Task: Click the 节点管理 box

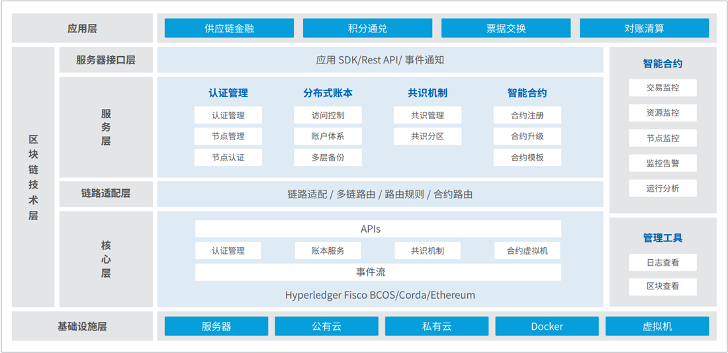Action: coord(228,136)
